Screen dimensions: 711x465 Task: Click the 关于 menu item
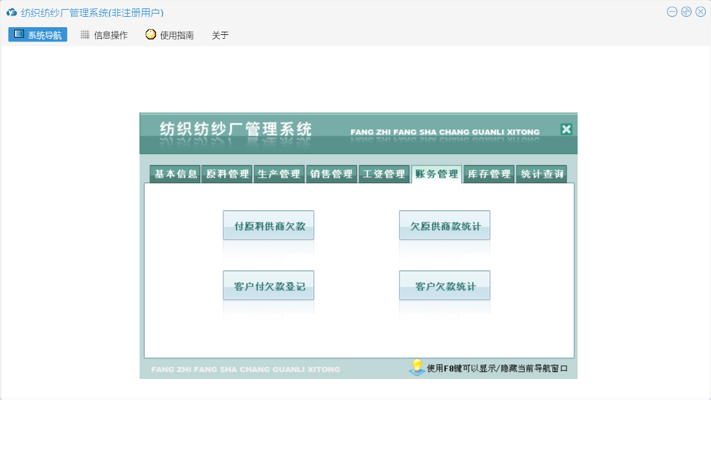click(x=220, y=35)
